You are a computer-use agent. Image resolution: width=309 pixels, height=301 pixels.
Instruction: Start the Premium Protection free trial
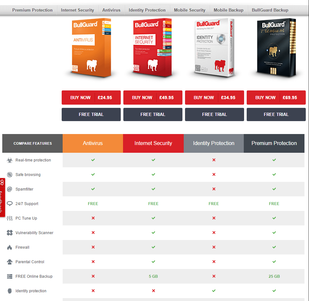[276, 114]
